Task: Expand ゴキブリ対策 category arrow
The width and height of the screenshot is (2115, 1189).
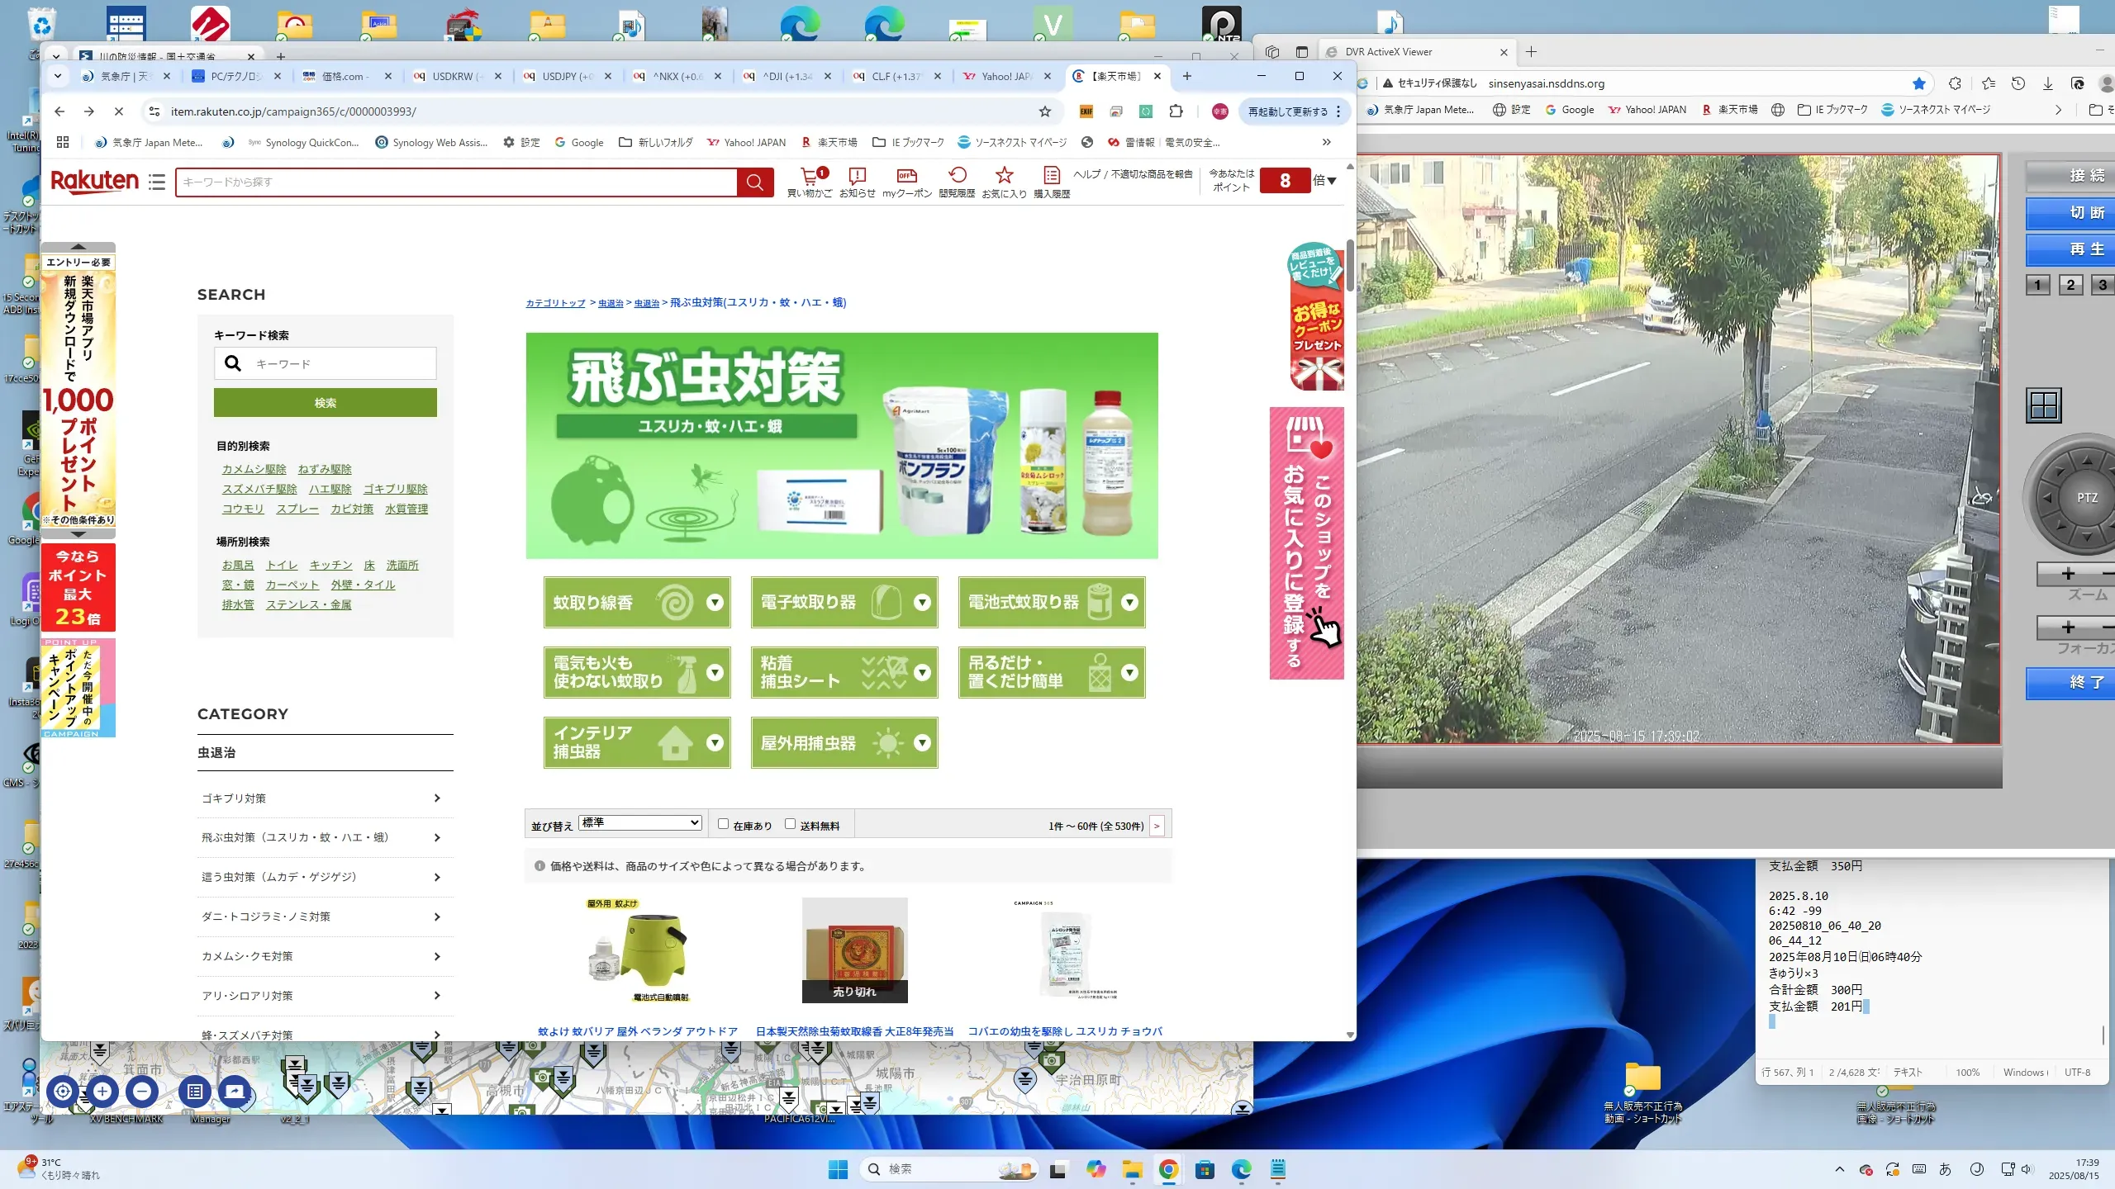Action: click(x=437, y=798)
